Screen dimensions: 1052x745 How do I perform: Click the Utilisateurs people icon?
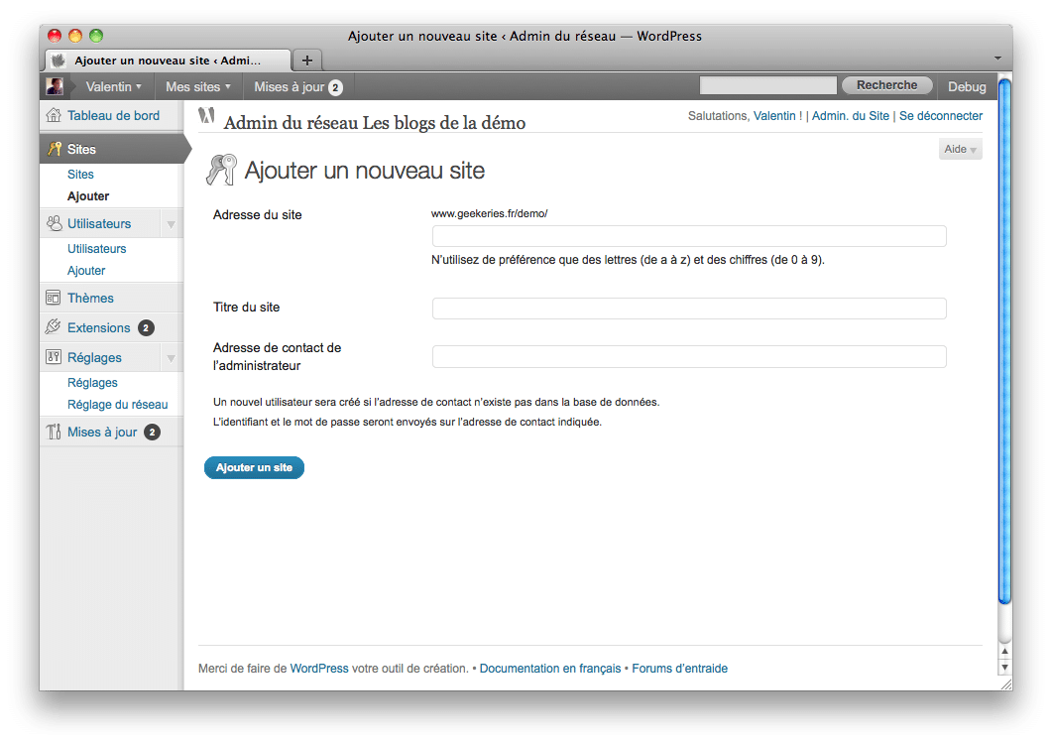click(x=54, y=223)
